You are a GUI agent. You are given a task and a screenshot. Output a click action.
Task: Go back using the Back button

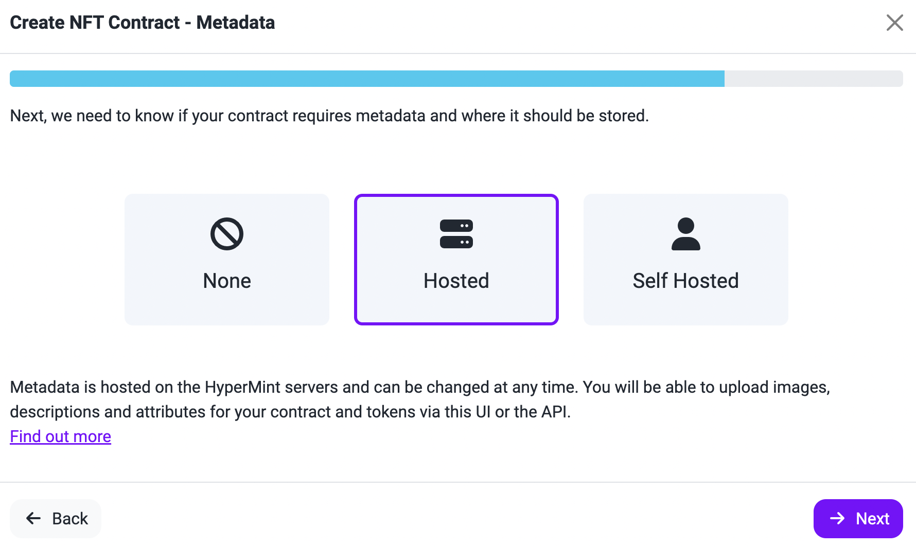click(x=56, y=518)
